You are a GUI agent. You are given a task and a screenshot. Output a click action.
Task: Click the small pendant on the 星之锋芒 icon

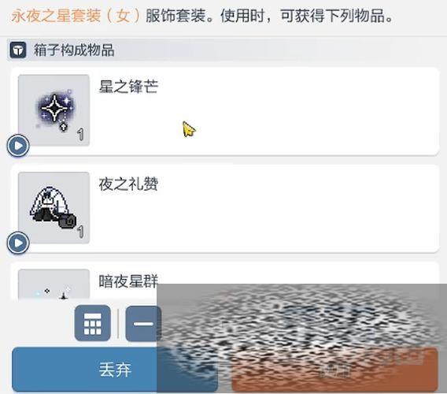(x=64, y=127)
